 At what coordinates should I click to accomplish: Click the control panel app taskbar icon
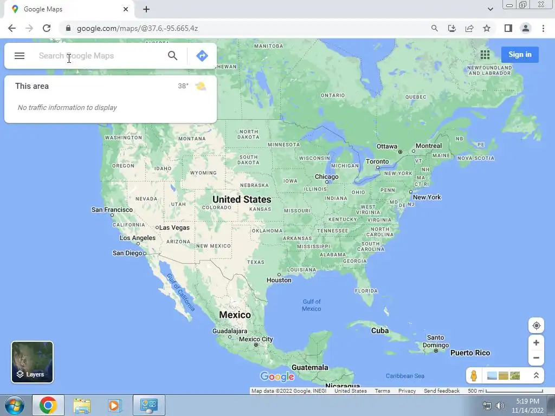point(149,405)
